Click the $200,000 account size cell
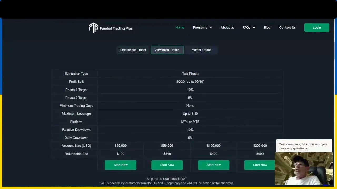 [x=260, y=146]
